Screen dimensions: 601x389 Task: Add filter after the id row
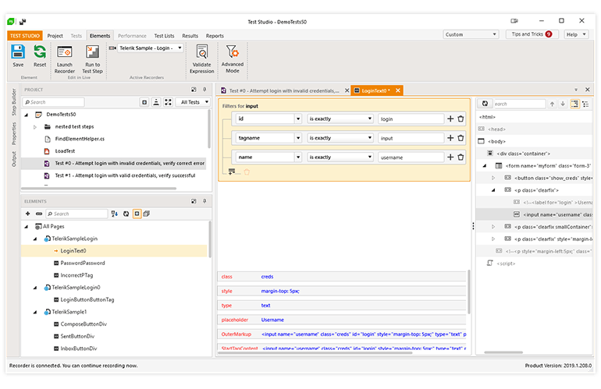tap(450, 118)
